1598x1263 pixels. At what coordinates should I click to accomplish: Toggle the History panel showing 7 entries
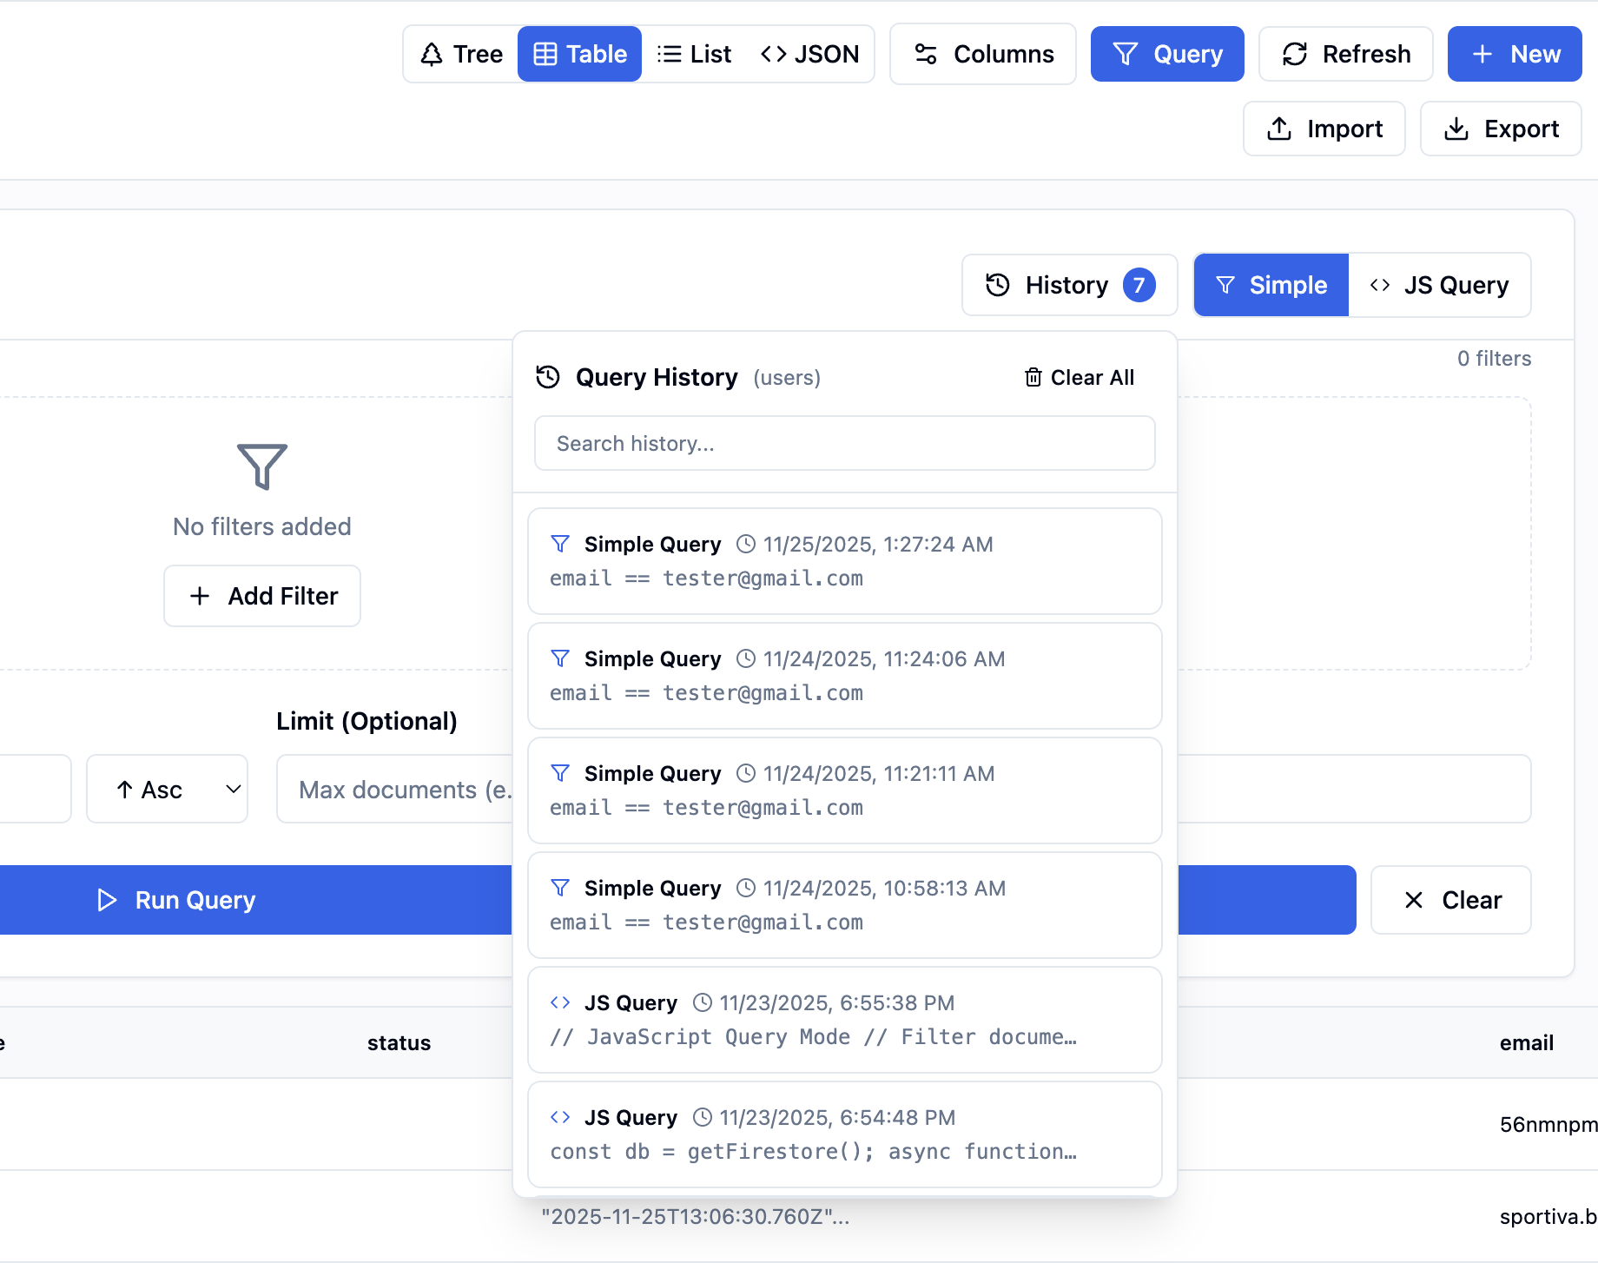[x=1069, y=285]
